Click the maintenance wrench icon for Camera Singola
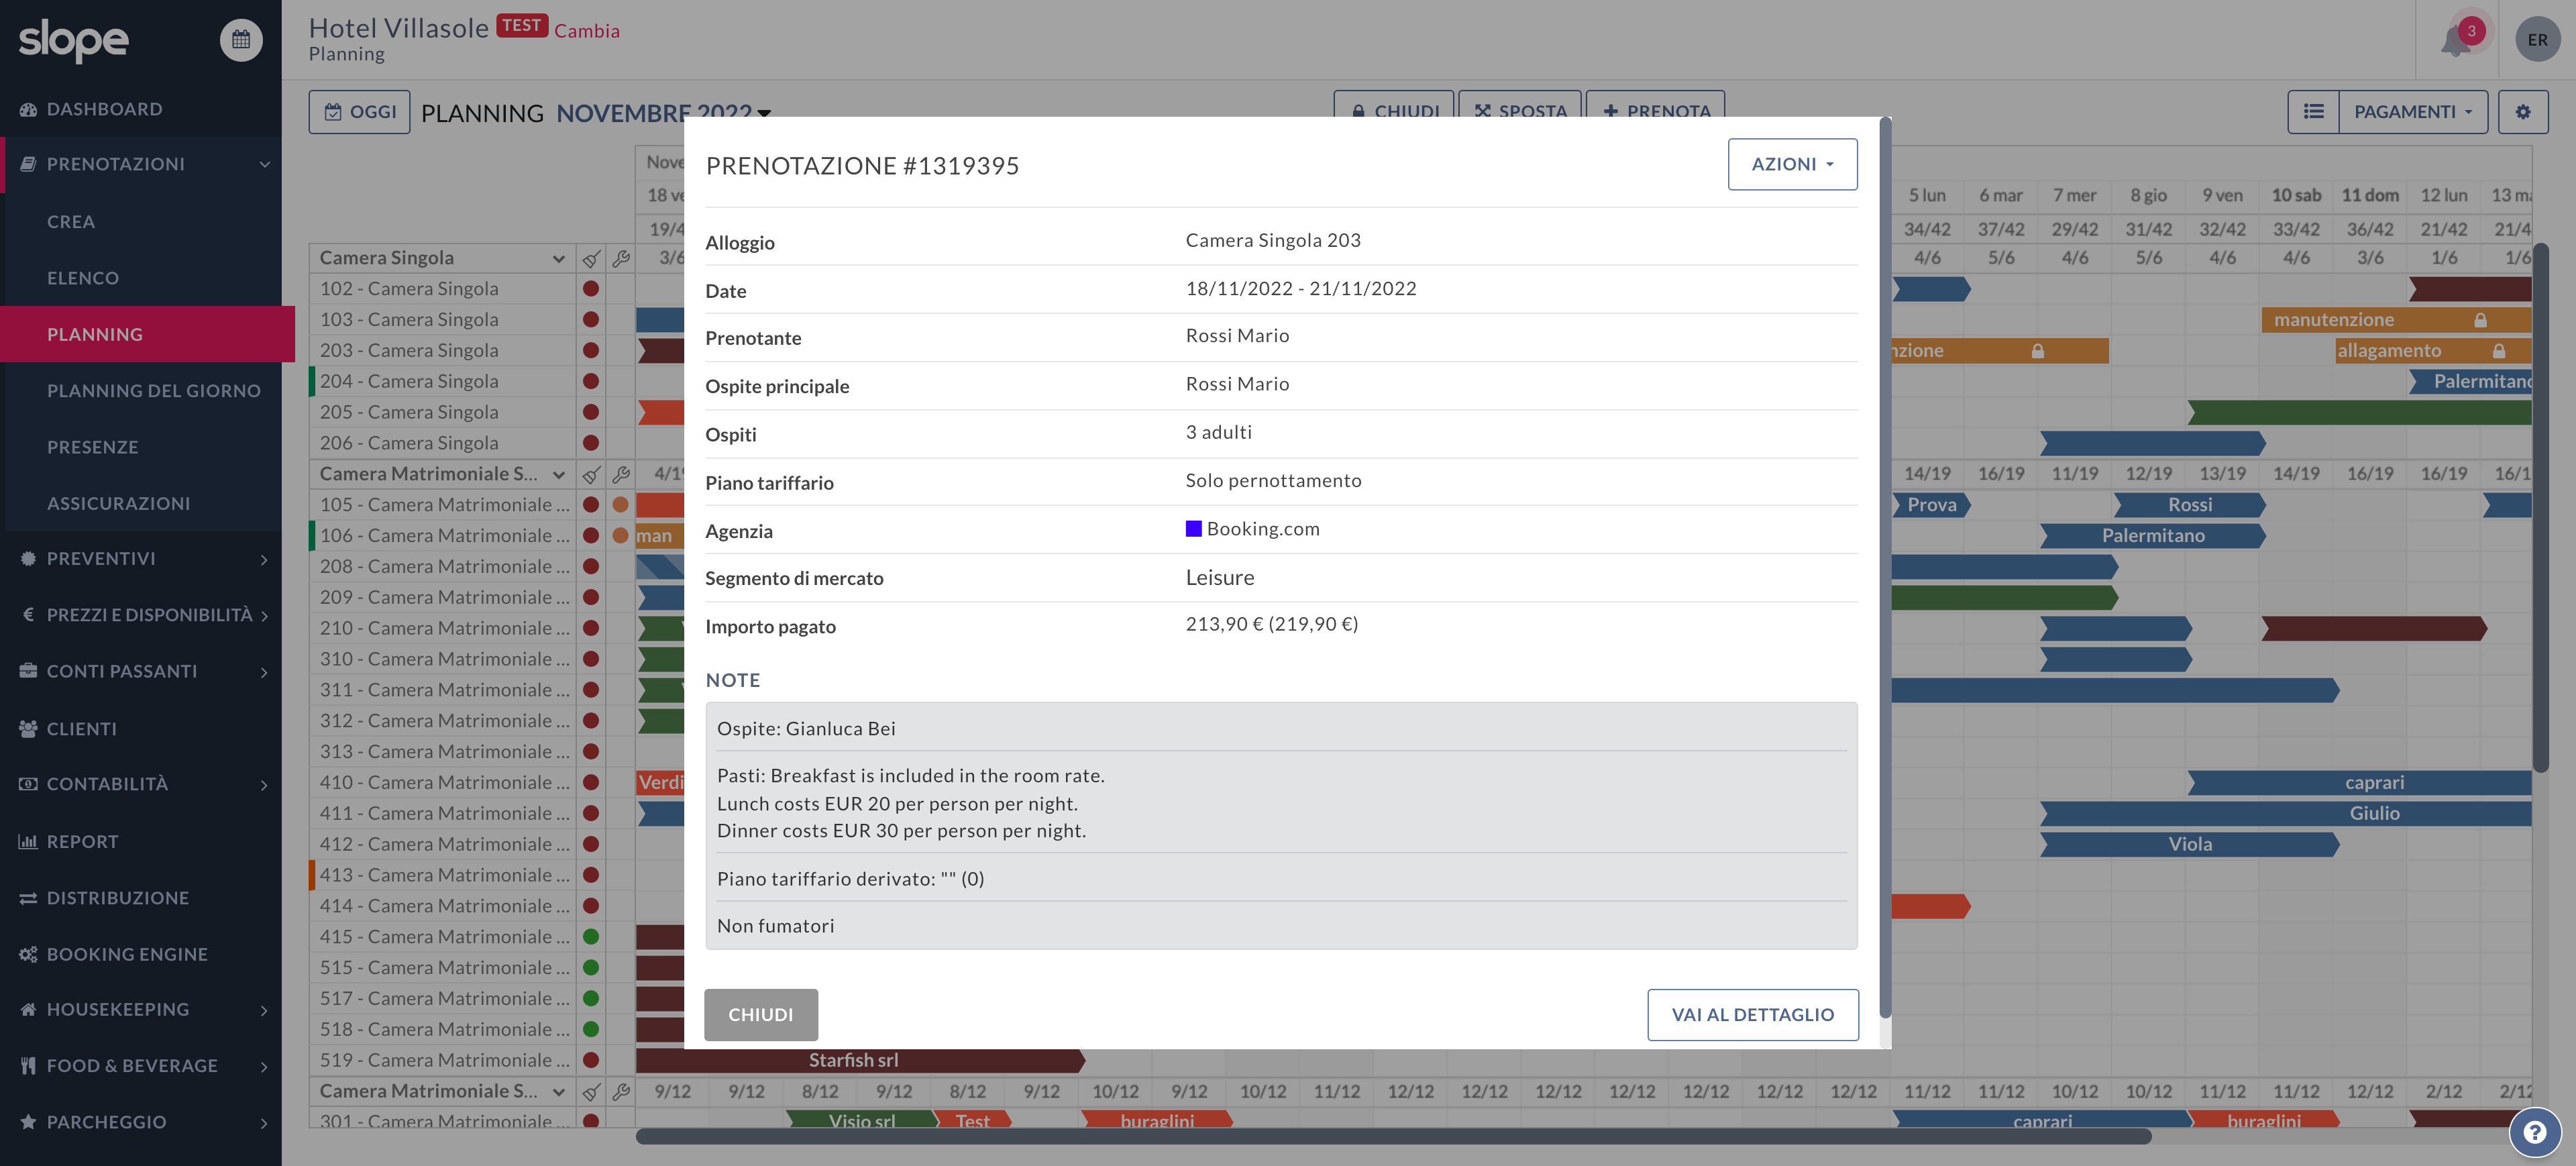This screenshot has height=1166, width=2576. (x=621, y=258)
